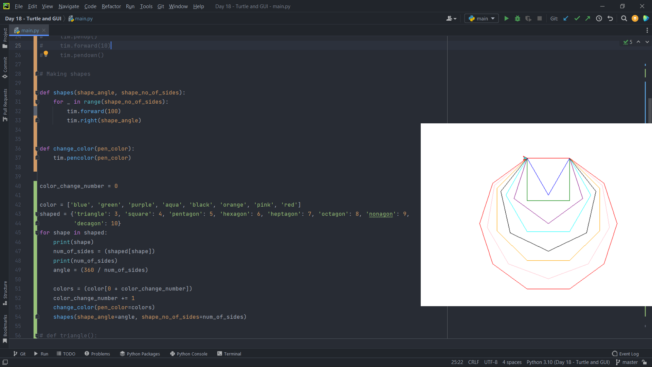Push commits with the Git push arrow
The height and width of the screenshot is (367, 652).
click(588, 19)
